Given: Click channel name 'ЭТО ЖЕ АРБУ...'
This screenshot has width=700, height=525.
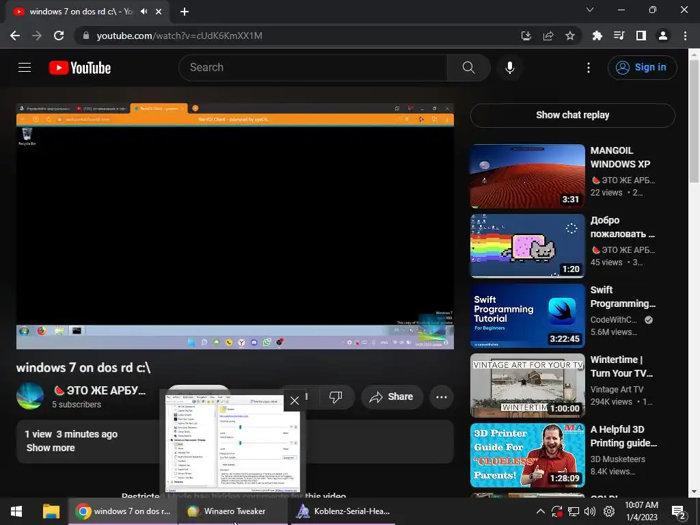Looking at the screenshot, I should [100, 390].
